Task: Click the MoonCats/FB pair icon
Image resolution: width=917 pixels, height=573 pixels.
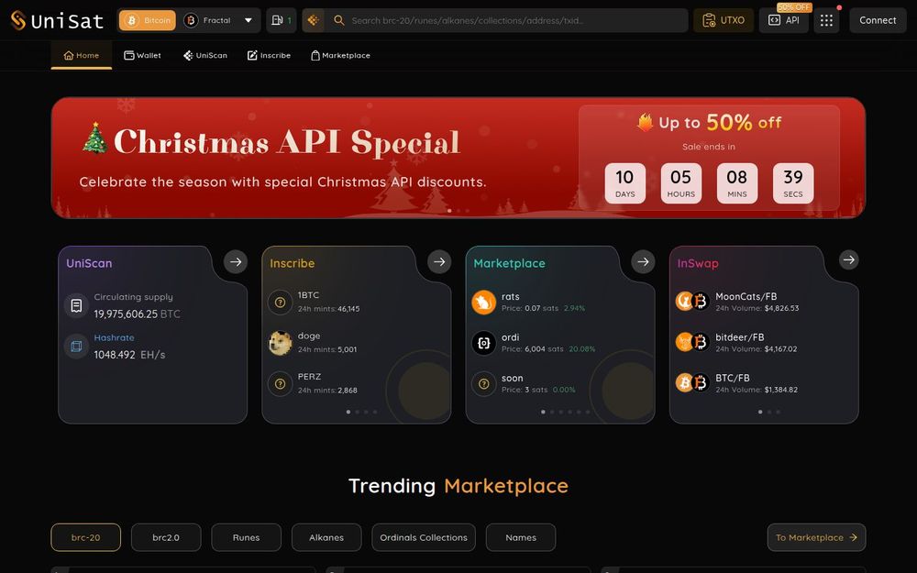Action: (x=692, y=301)
